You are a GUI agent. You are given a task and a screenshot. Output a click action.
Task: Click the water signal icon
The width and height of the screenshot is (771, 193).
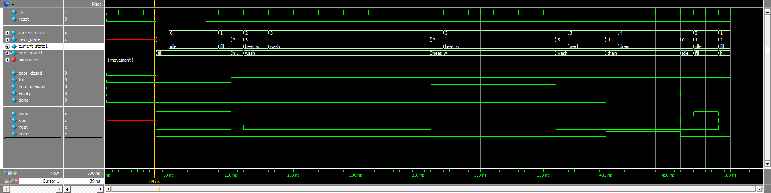pos(14,114)
